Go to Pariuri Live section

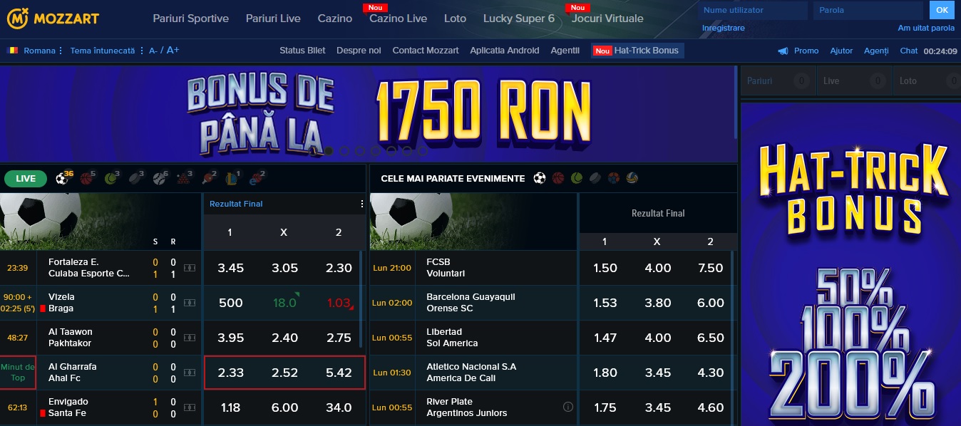tap(273, 19)
